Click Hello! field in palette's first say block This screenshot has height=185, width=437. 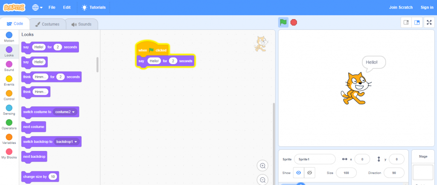click(39, 47)
